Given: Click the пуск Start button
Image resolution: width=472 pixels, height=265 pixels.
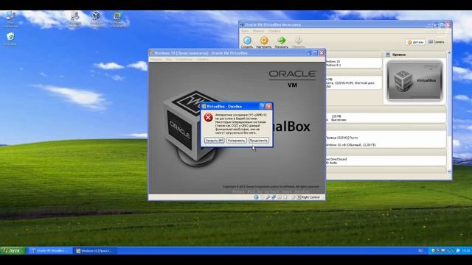Looking at the screenshot, I should point(13,250).
